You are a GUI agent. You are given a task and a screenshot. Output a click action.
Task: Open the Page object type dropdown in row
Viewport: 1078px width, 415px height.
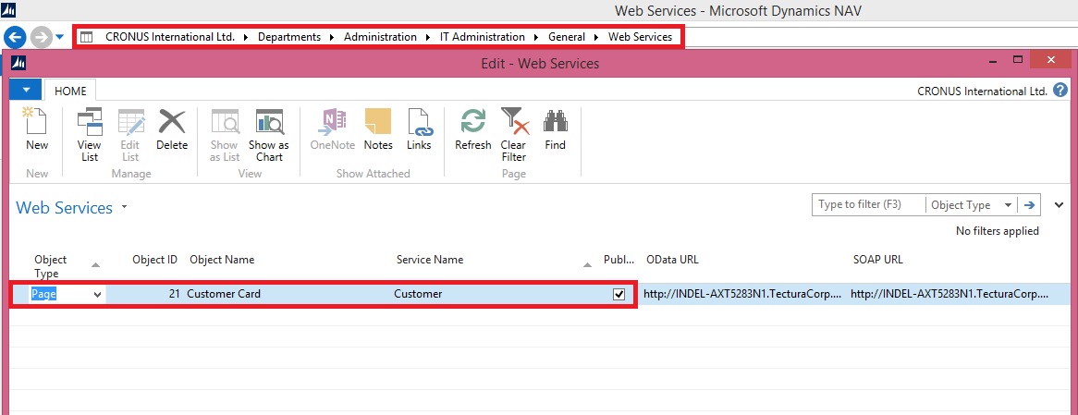pyautogui.click(x=98, y=294)
